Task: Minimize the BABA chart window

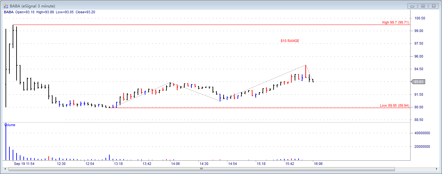Action: click(x=413, y=6)
